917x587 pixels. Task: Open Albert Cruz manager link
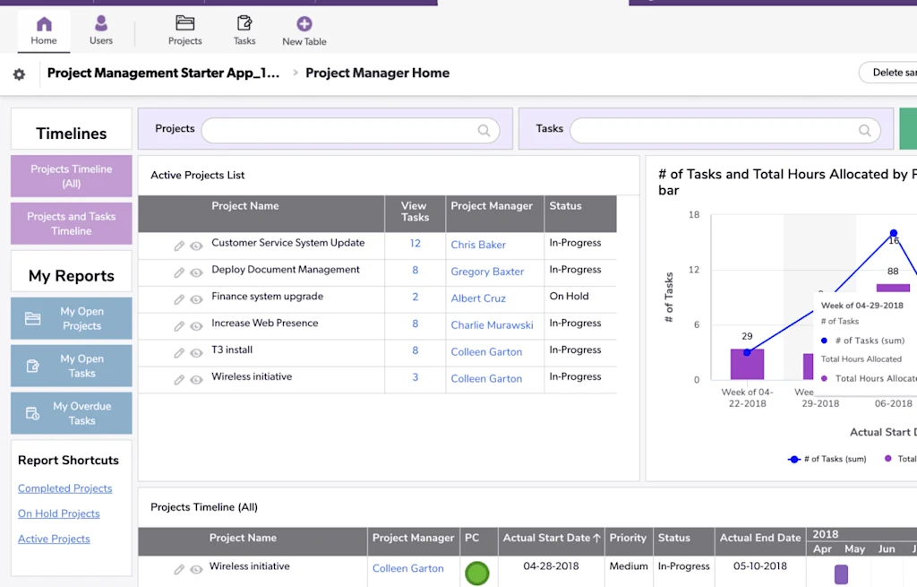(478, 298)
